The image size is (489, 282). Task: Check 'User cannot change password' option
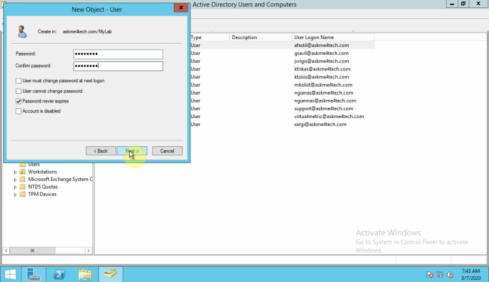tap(18, 91)
